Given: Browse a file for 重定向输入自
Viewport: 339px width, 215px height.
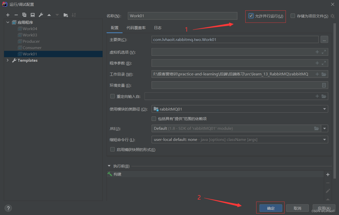Looking at the screenshot, I should 324,96.
